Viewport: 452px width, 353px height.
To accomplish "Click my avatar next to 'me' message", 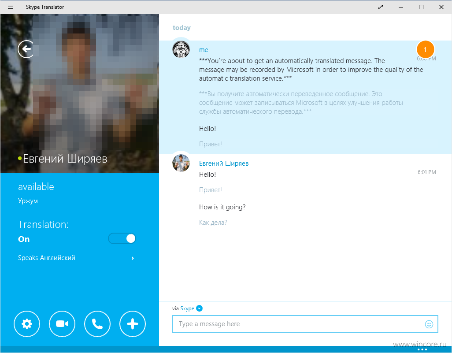I will pyautogui.click(x=181, y=49).
